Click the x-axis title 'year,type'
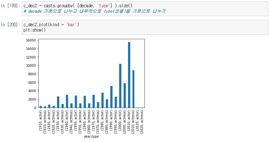This screenshot has width=270, height=142. point(91,137)
